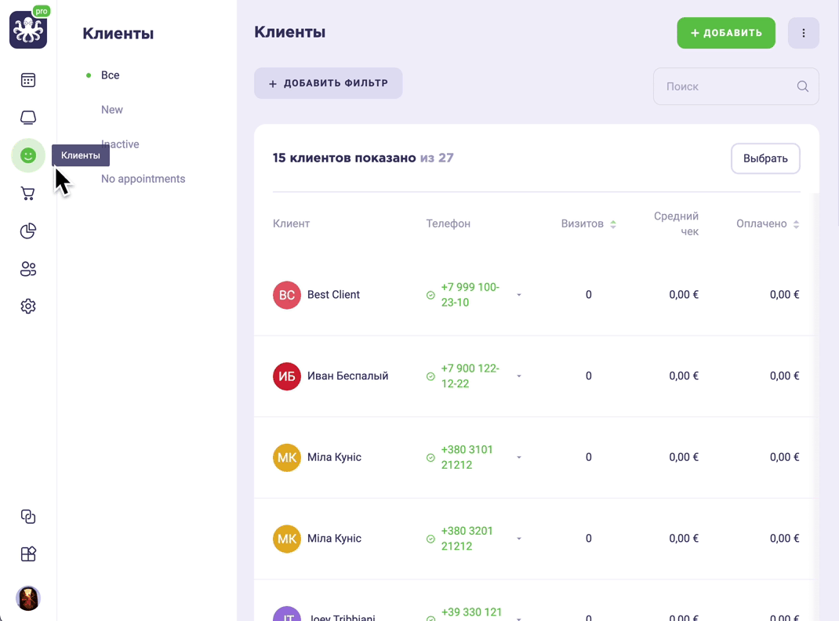Open the shopping cart icon
Screen dimensions: 839x621
(x=27, y=193)
